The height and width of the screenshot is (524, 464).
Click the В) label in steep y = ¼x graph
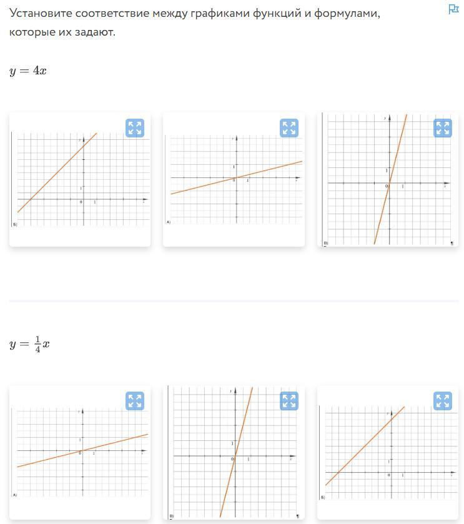click(171, 517)
